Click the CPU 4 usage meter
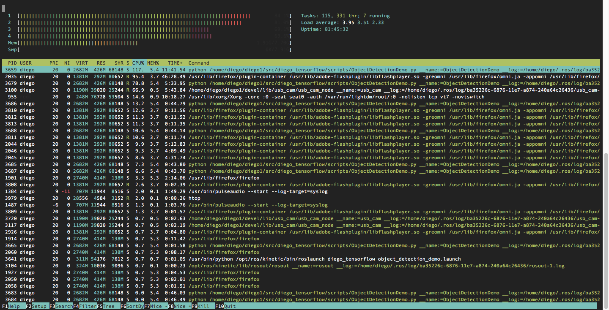Viewport: 609px width, 310px height. (x=150, y=36)
